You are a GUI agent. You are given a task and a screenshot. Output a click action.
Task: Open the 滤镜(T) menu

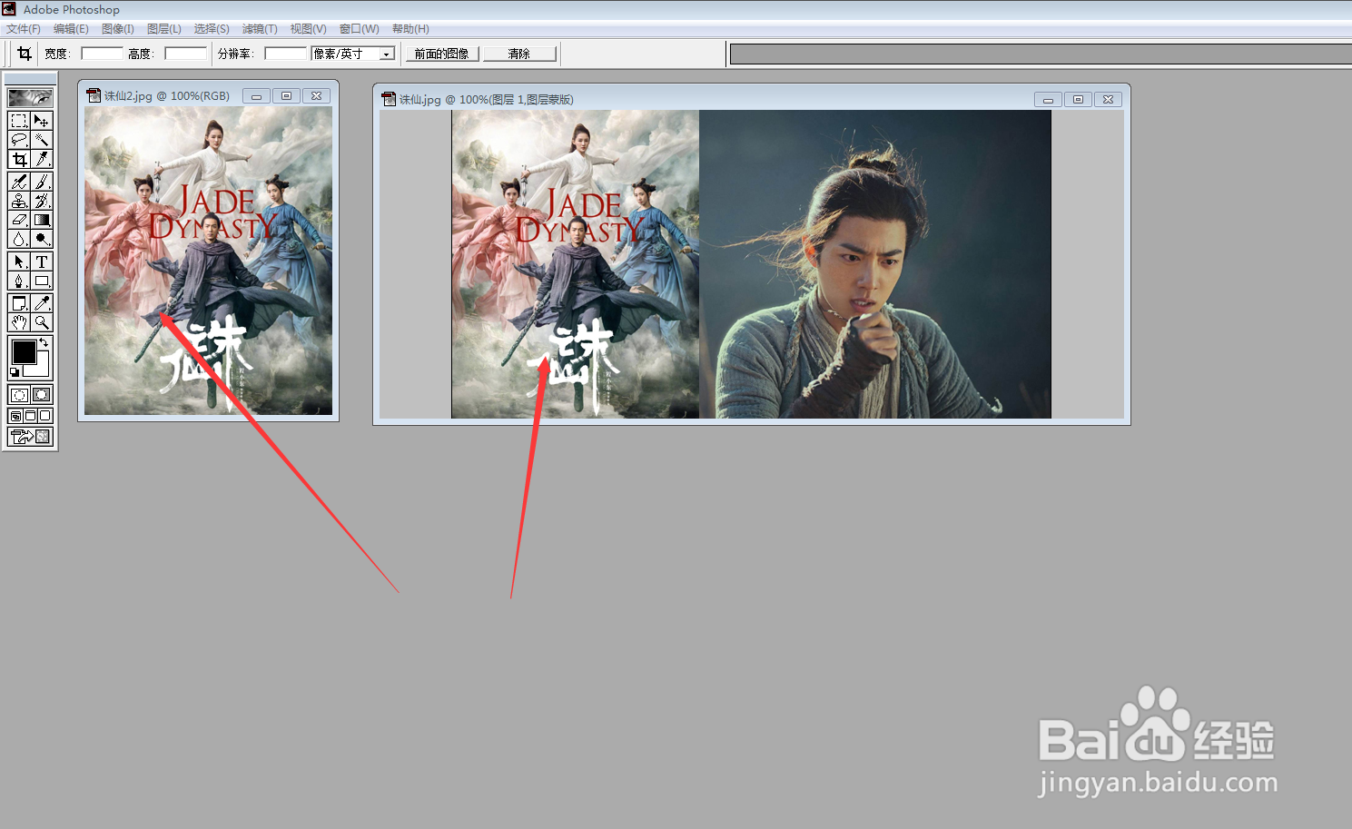(x=260, y=29)
